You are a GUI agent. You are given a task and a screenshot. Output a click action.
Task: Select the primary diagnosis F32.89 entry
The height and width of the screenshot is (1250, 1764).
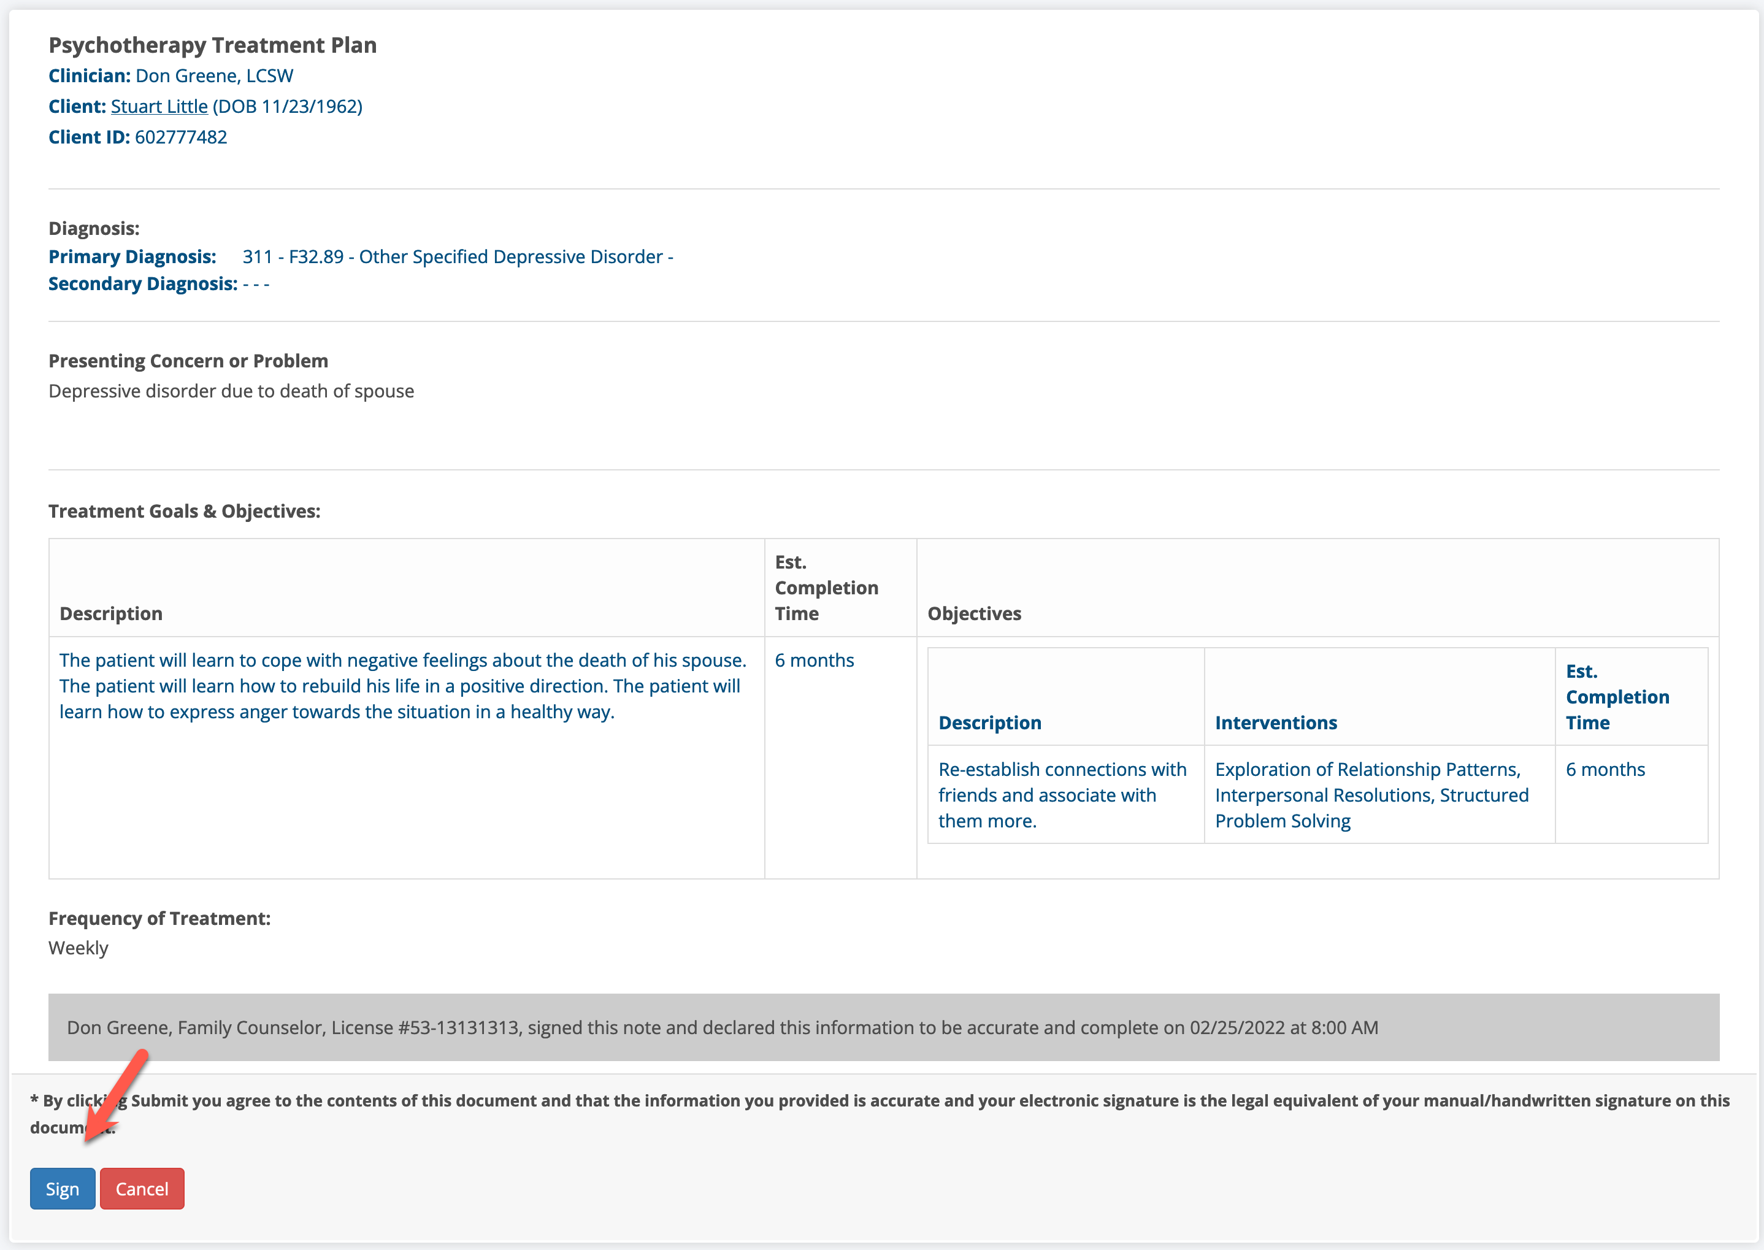457,256
